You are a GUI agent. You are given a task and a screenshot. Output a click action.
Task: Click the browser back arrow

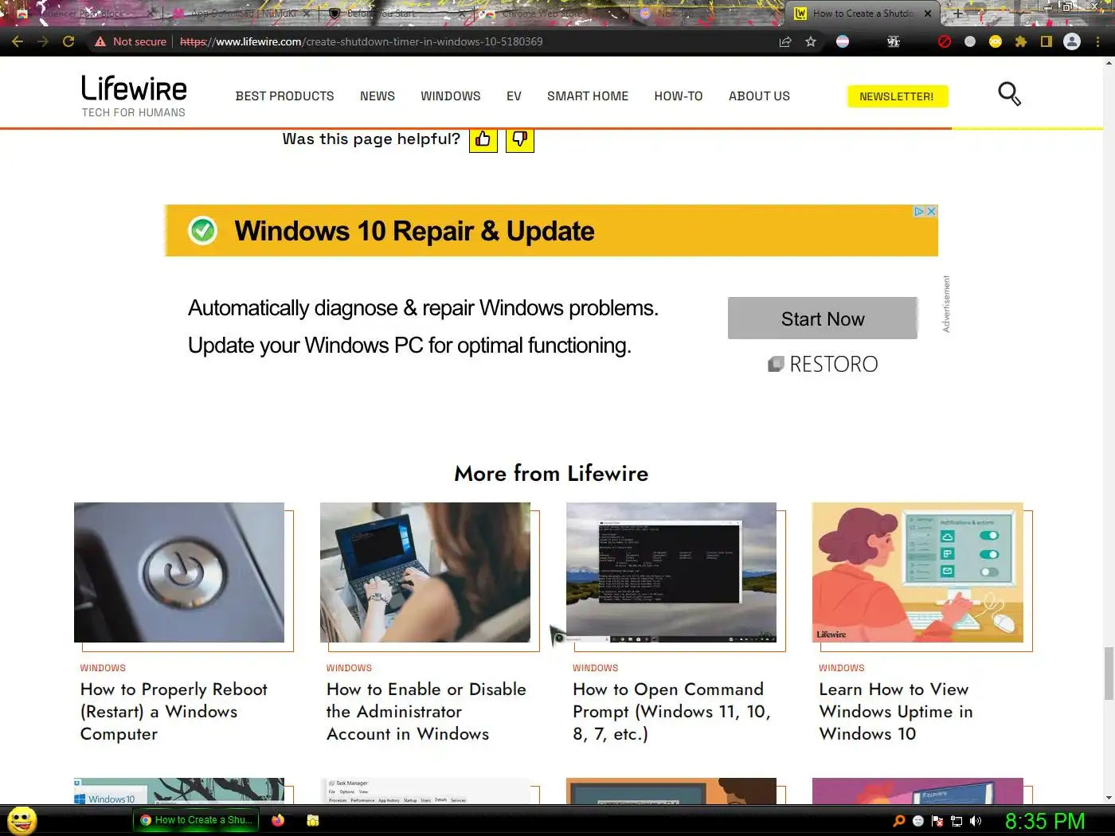[18, 41]
